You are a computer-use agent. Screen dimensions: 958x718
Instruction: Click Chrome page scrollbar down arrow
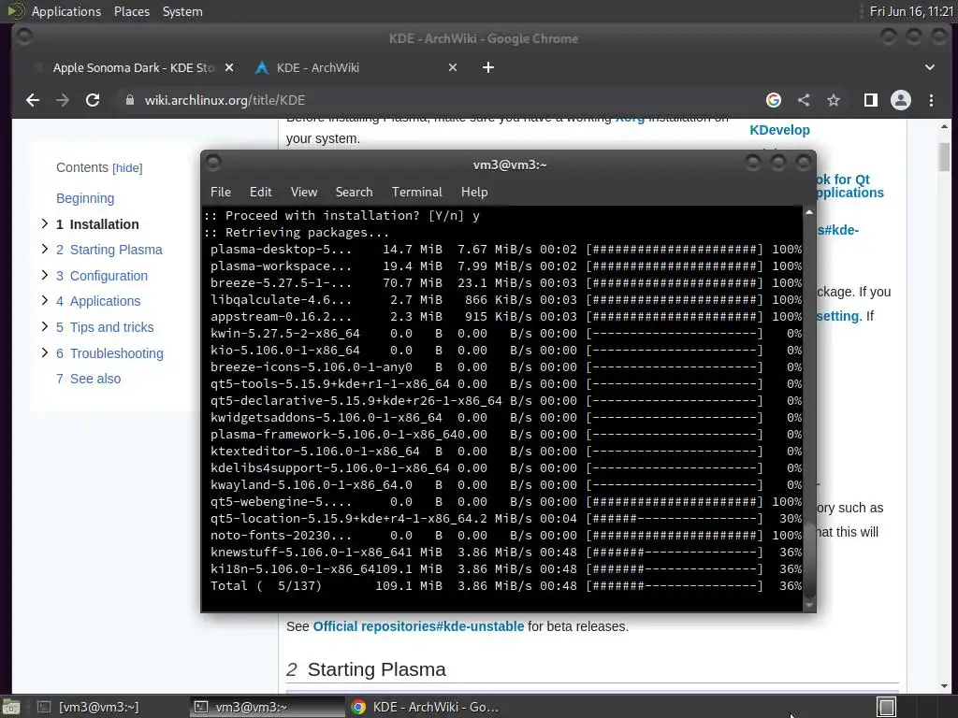(x=944, y=685)
